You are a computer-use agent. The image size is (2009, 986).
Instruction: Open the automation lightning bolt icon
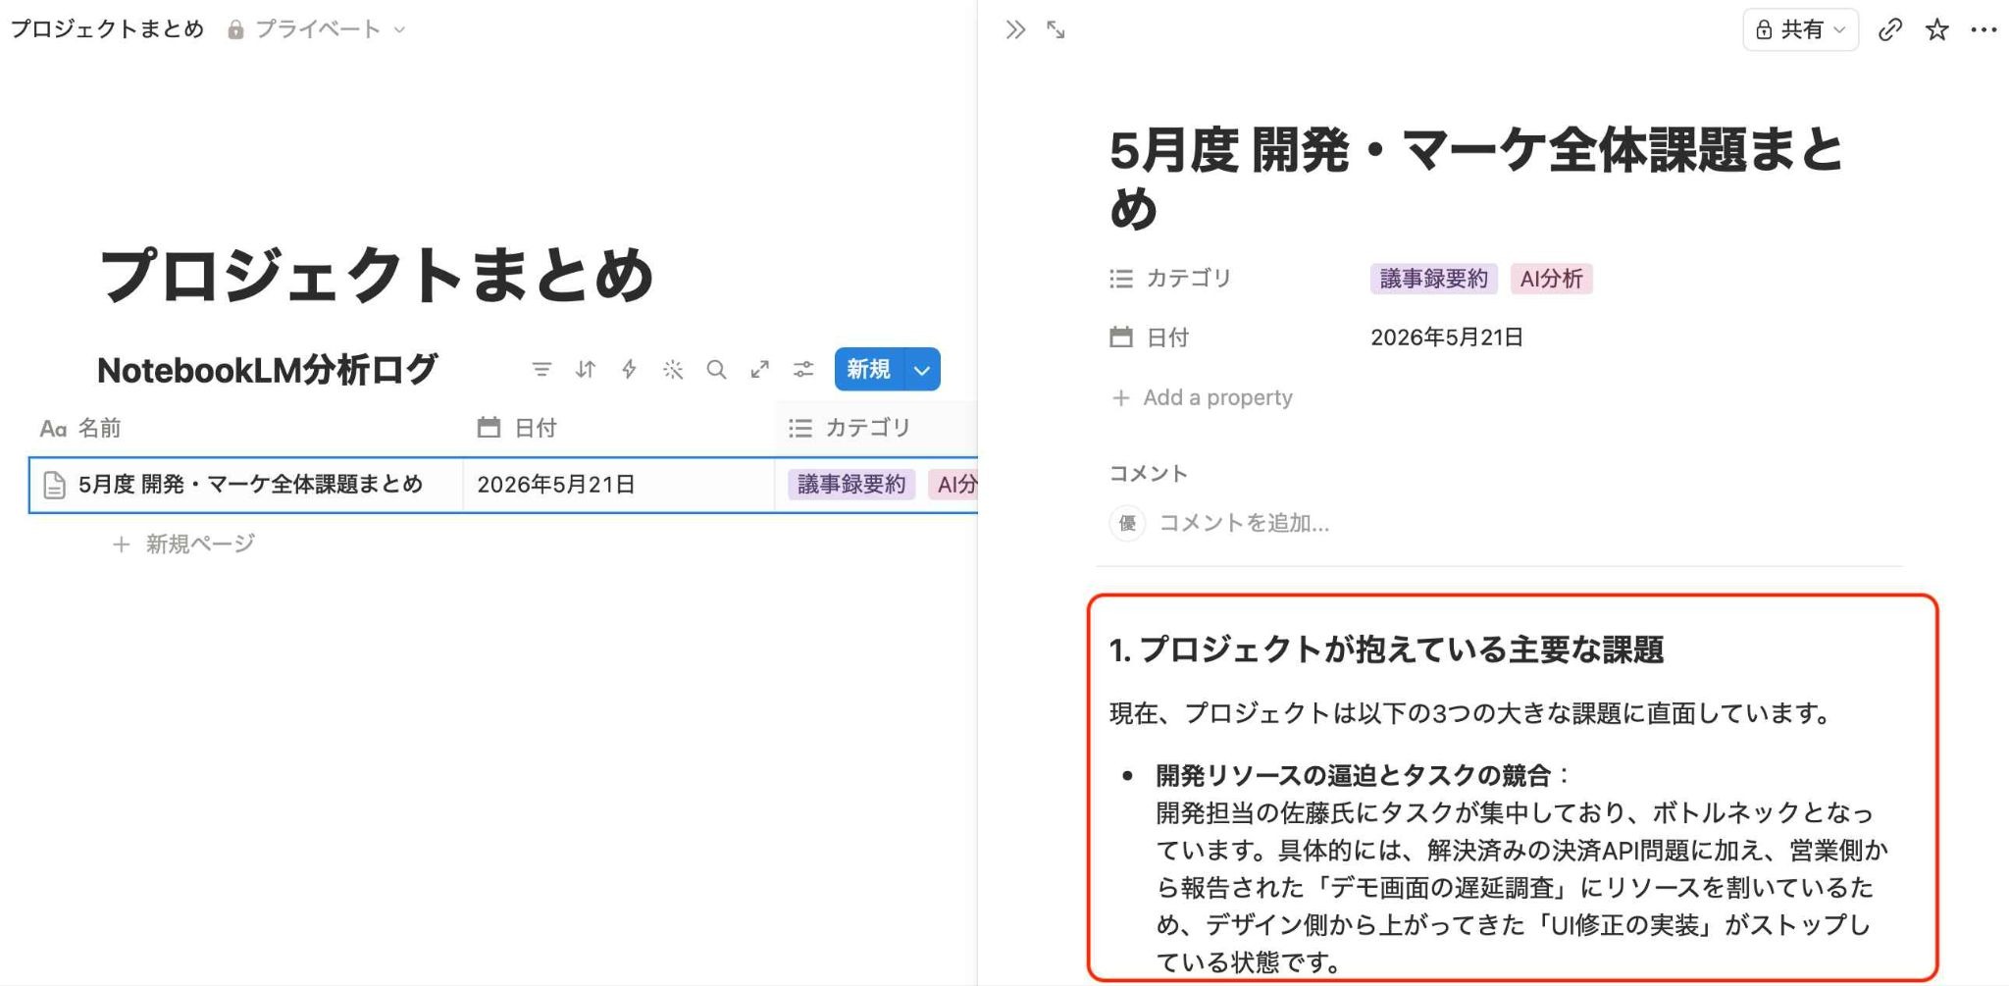coord(629,370)
